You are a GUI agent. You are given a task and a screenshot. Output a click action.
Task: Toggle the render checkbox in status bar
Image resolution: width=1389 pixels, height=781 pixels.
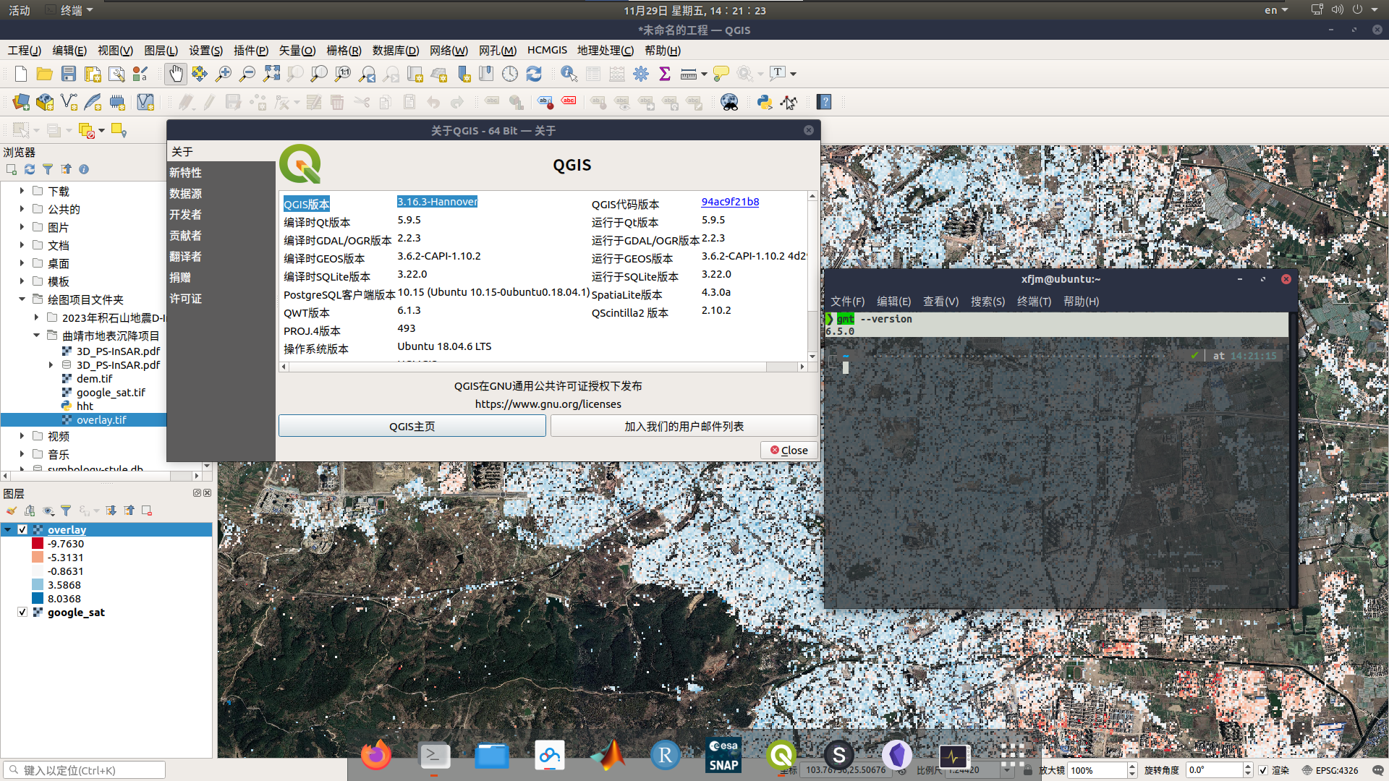click(1263, 770)
